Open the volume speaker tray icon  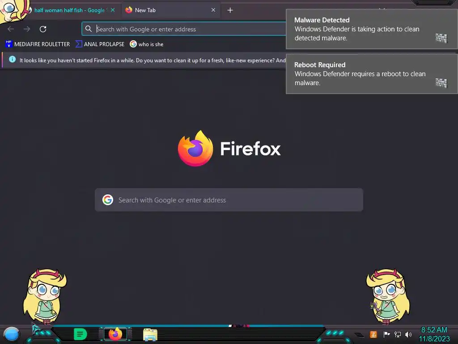point(408,334)
